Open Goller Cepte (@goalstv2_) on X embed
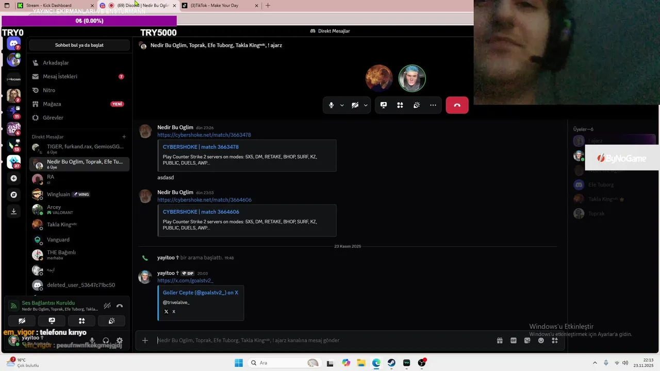This screenshot has width=660, height=371. [200, 293]
